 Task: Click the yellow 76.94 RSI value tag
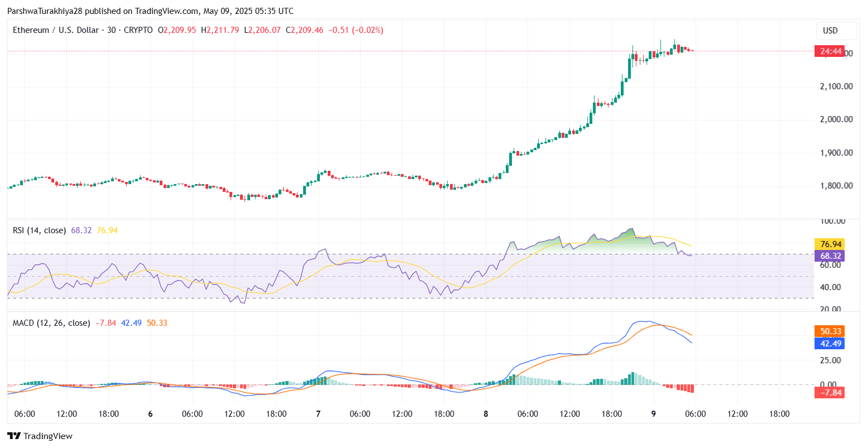[829, 244]
